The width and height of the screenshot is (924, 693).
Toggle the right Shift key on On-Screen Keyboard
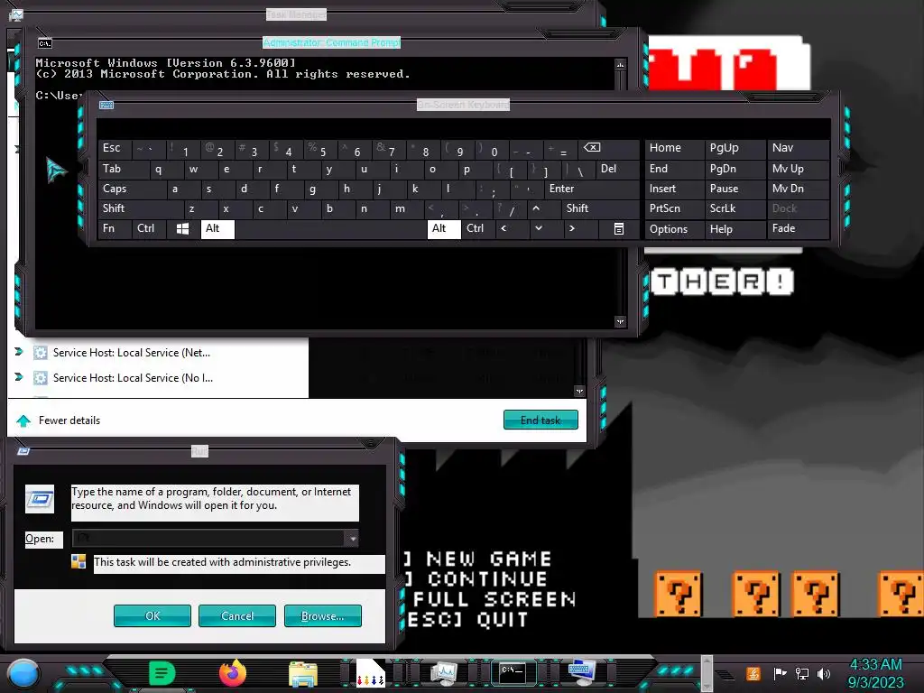click(x=599, y=208)
